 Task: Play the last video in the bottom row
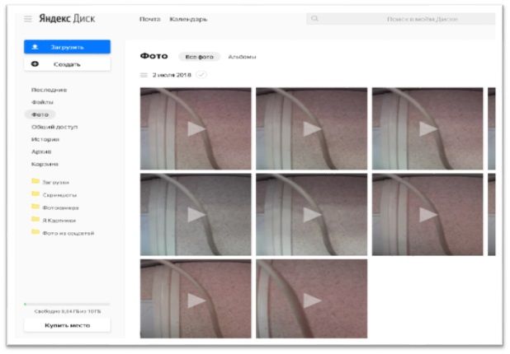(312, 299)
